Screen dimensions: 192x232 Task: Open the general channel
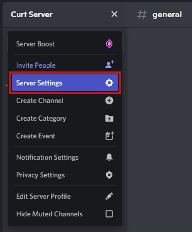[x=167, y=15]
